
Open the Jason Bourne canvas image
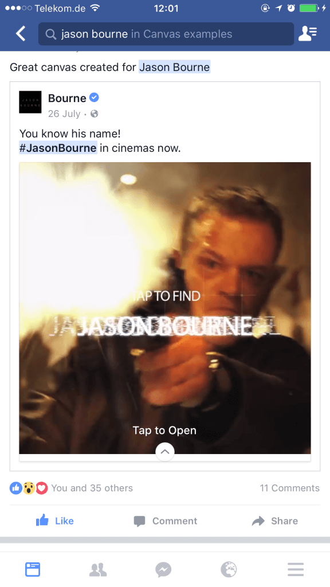point(164,308)
